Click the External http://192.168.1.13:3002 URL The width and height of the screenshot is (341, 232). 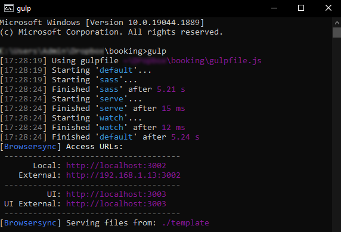pos(123,175)
